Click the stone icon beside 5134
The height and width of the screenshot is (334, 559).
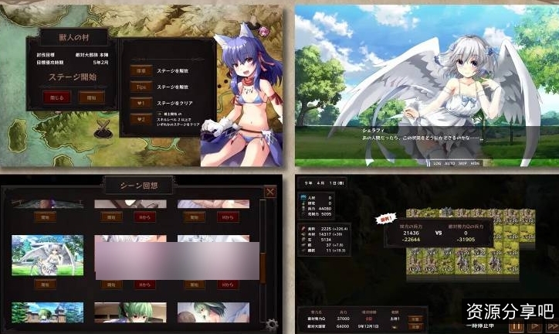click(303, 240)
